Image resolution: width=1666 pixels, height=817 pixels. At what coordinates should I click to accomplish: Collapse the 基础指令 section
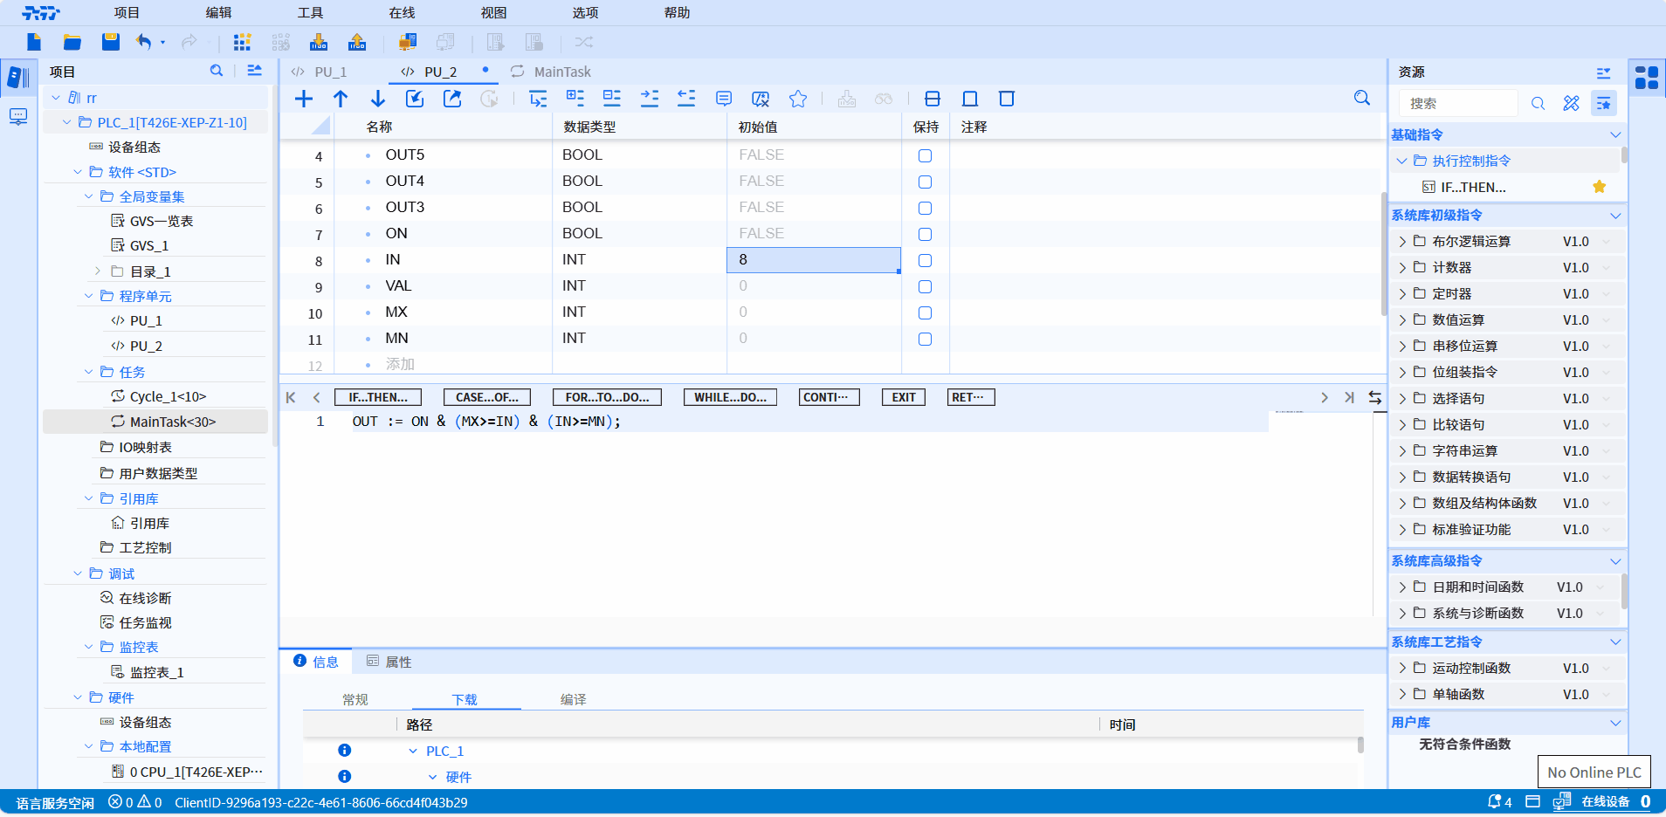coord(1614,134)
